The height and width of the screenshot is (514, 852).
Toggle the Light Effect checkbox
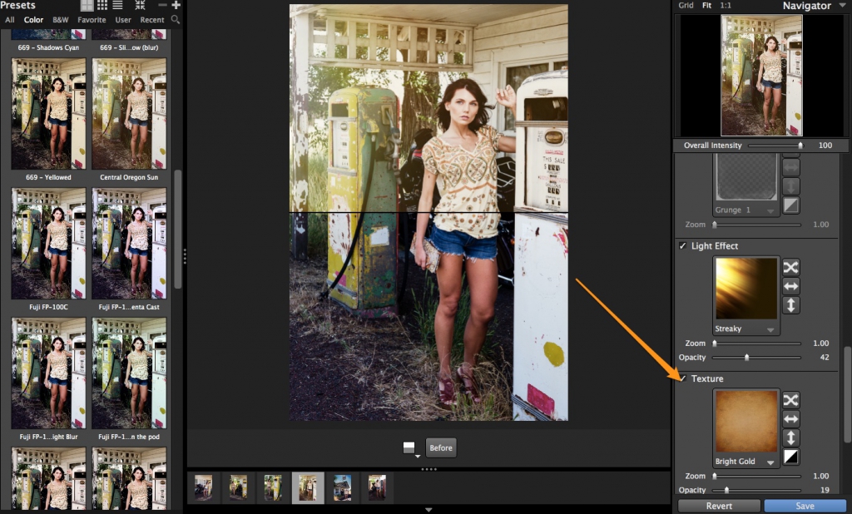click(682, 246)
